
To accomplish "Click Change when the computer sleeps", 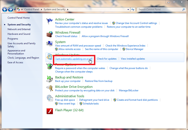I will point(74,72).
